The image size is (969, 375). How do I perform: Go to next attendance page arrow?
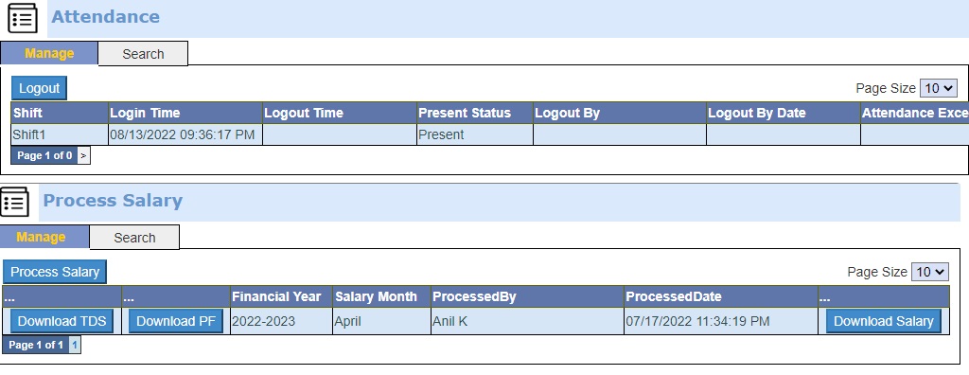pyautogui.click(x=83, y=156)
